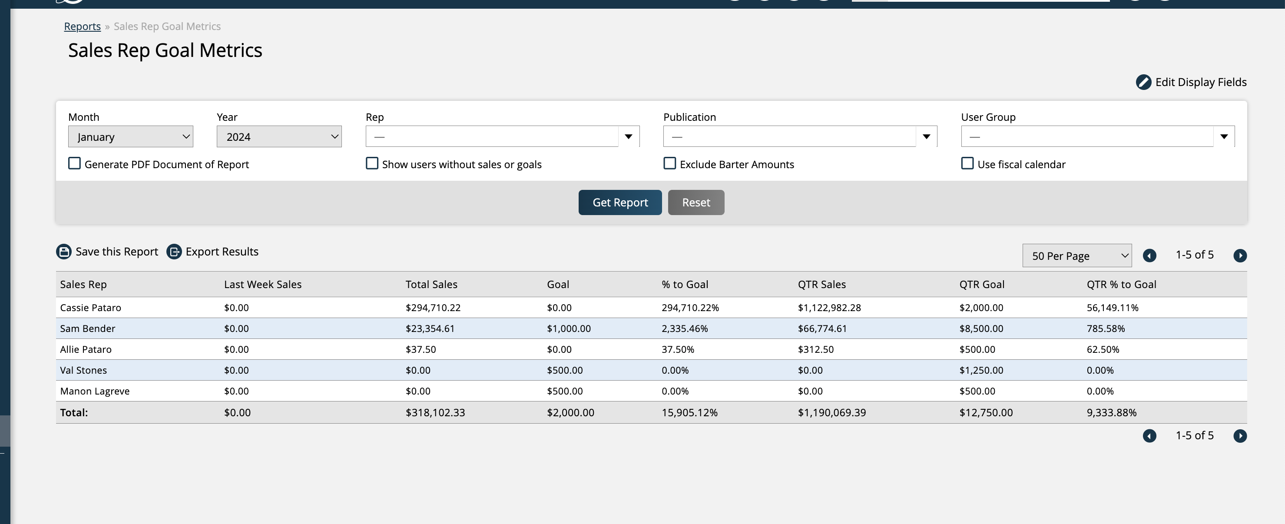Click the $1,250.00 QTR goal cell
Screen dimensions: 1285x524
981,371
